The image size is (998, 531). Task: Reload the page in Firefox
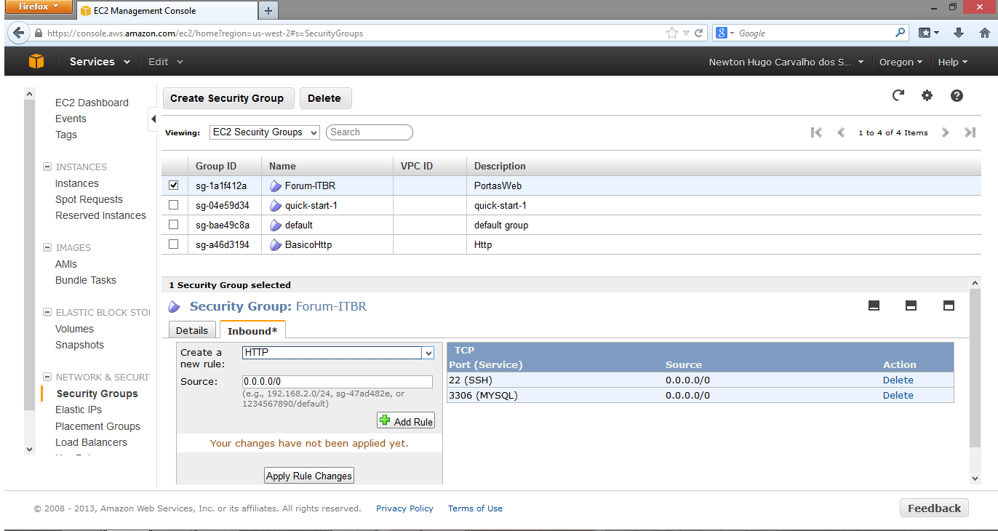(699, 33)
